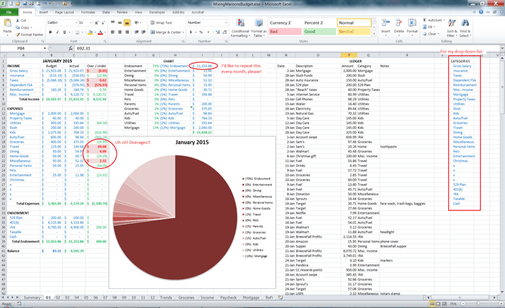Click the Paste icon in Clipboard group

click(7, 23)
